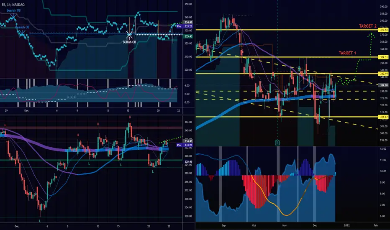The width and height of the screenshot is (390, 230).
Task: Click the Nov label on the time axis
Action: click(285, 225)
